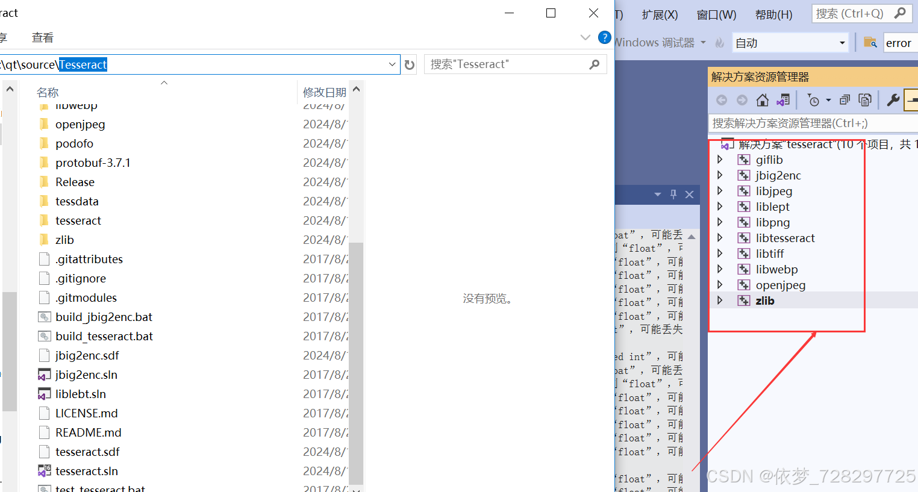The image size is (918, 492).
Task: Click magnifier icon in Explorer search box
Action: tap(595, 64)
